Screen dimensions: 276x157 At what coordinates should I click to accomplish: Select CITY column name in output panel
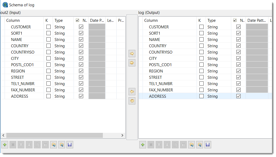pyautogui.click(x=153, y=59)
